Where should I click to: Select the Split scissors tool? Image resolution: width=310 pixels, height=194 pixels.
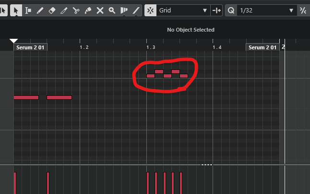tap(76, 10)
